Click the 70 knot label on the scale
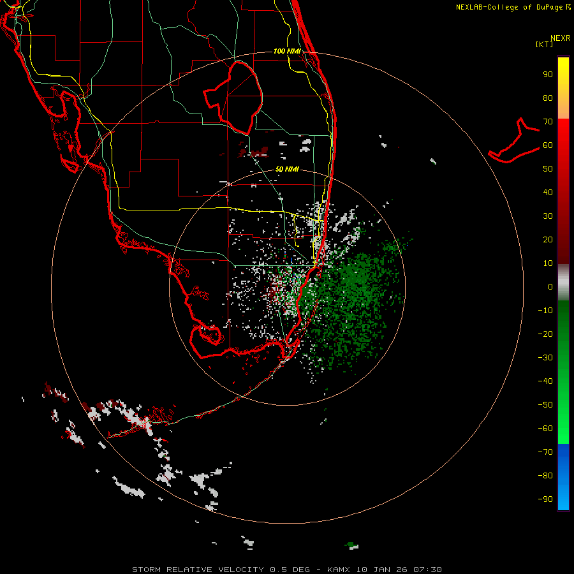This screenshot has width=574, height=574. pyautogui.click(x=548, y=122)
